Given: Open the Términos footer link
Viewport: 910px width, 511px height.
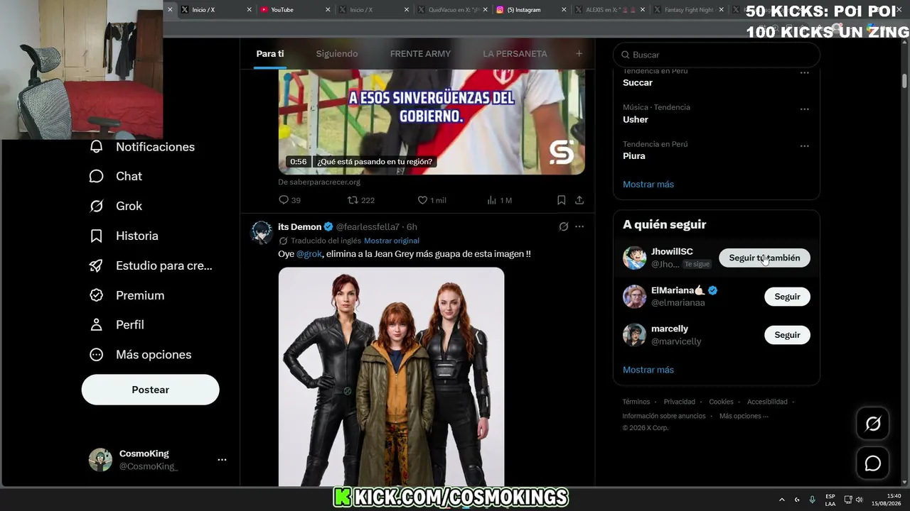Looking at the screenshot, I should tap(636, 402).
